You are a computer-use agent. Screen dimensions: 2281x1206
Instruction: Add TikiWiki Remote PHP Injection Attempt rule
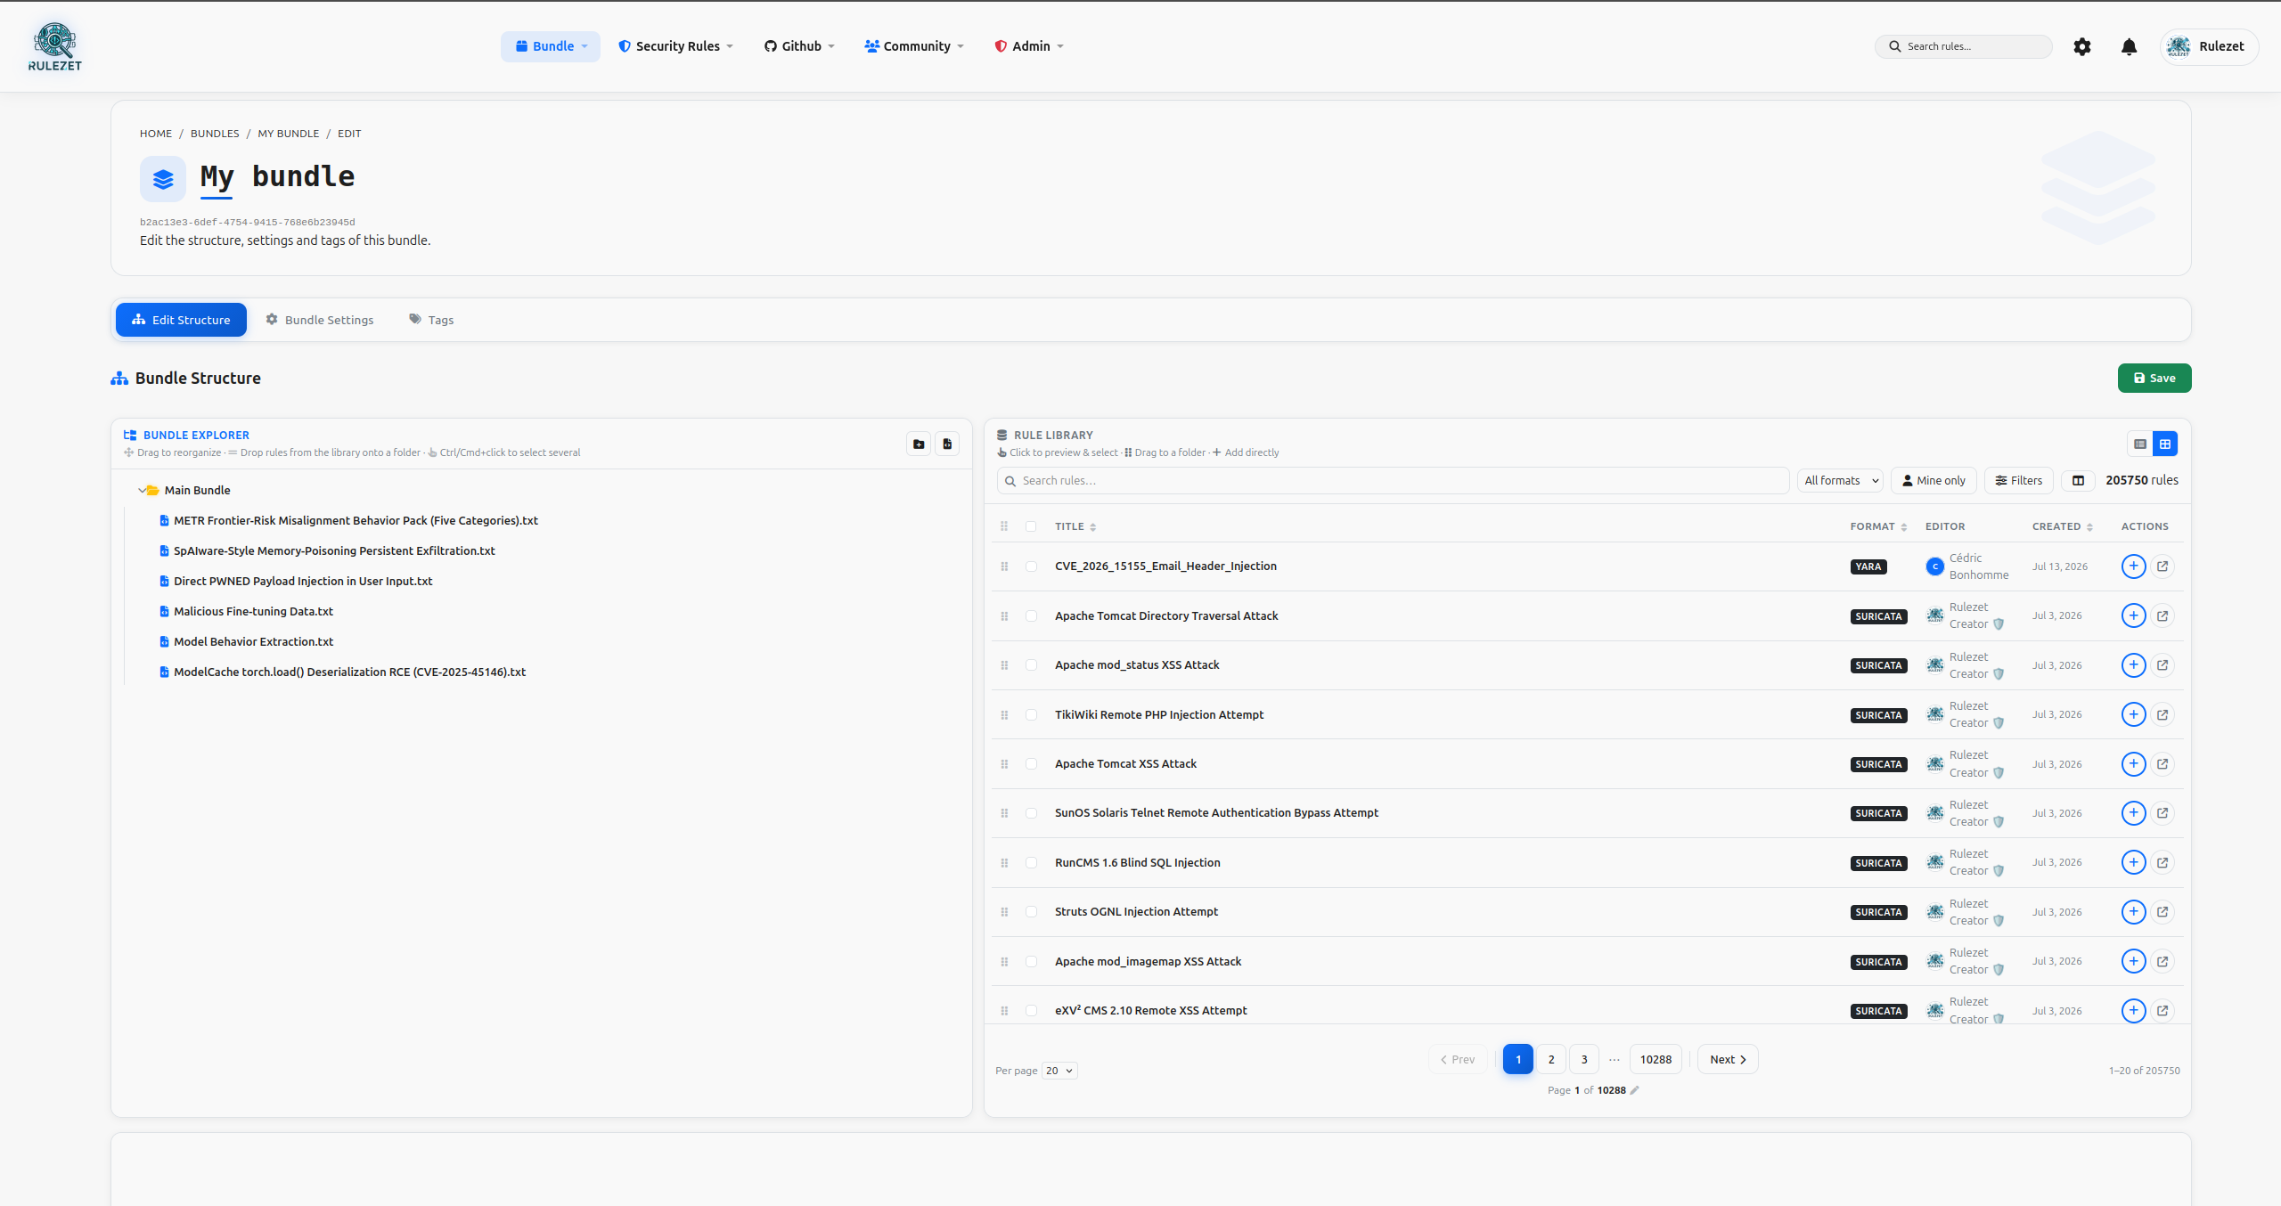pos(2133,714)
